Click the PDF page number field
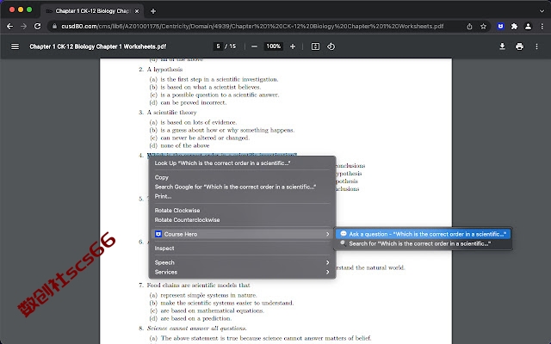The image size is (551, 344). (x=218, y=46)
